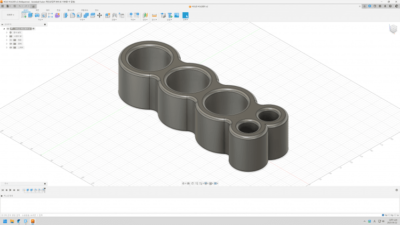Image resolution: width=400 pixels, height=225 pixels.
Task: Open a new design tab with plus button
Action: tap(365, 6)
